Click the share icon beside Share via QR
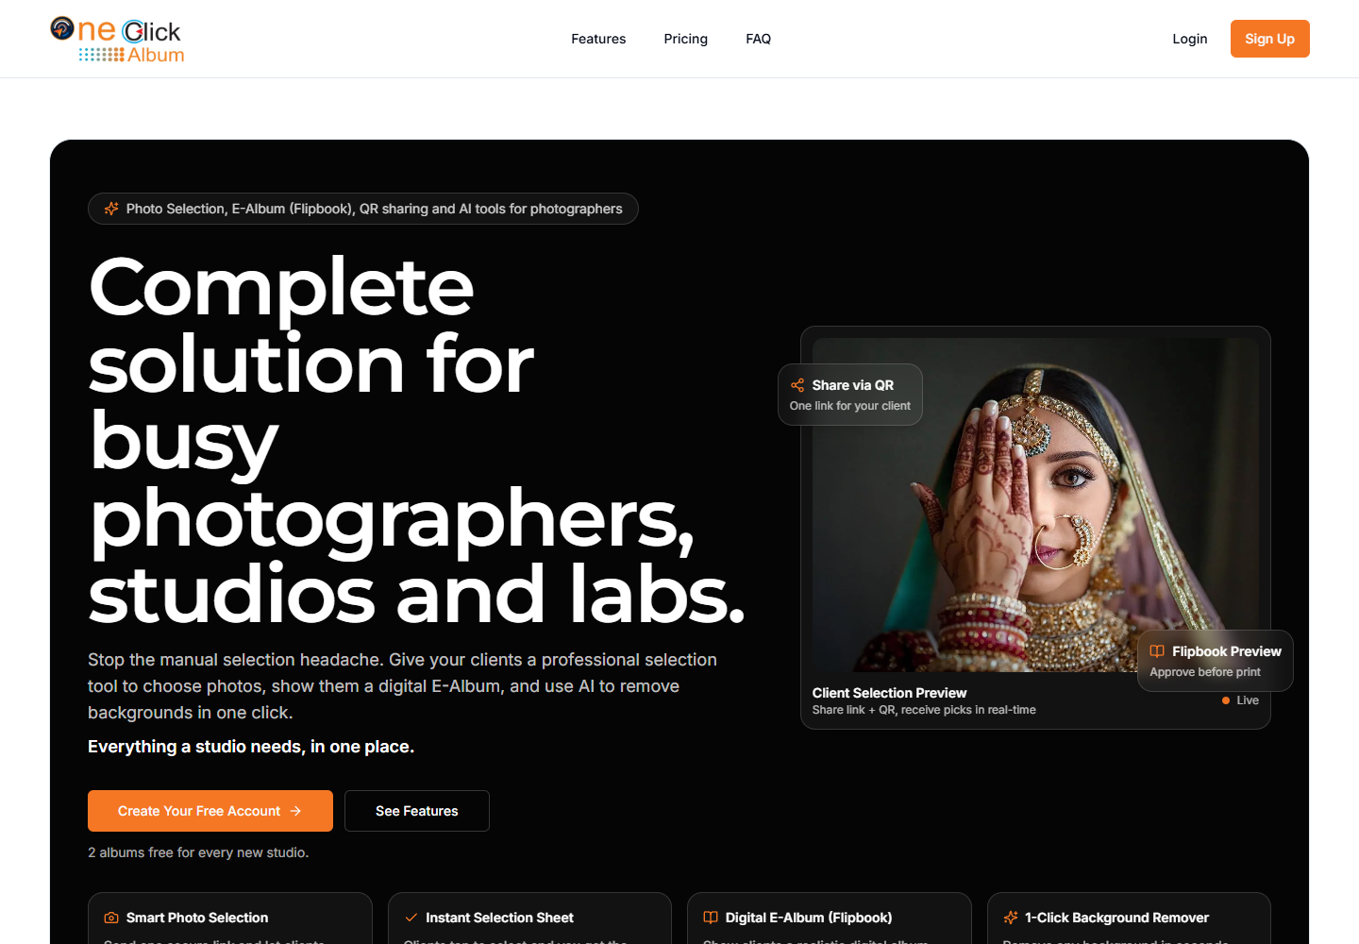Screen dimensions: 1359x944 click(x=797, y=385)
